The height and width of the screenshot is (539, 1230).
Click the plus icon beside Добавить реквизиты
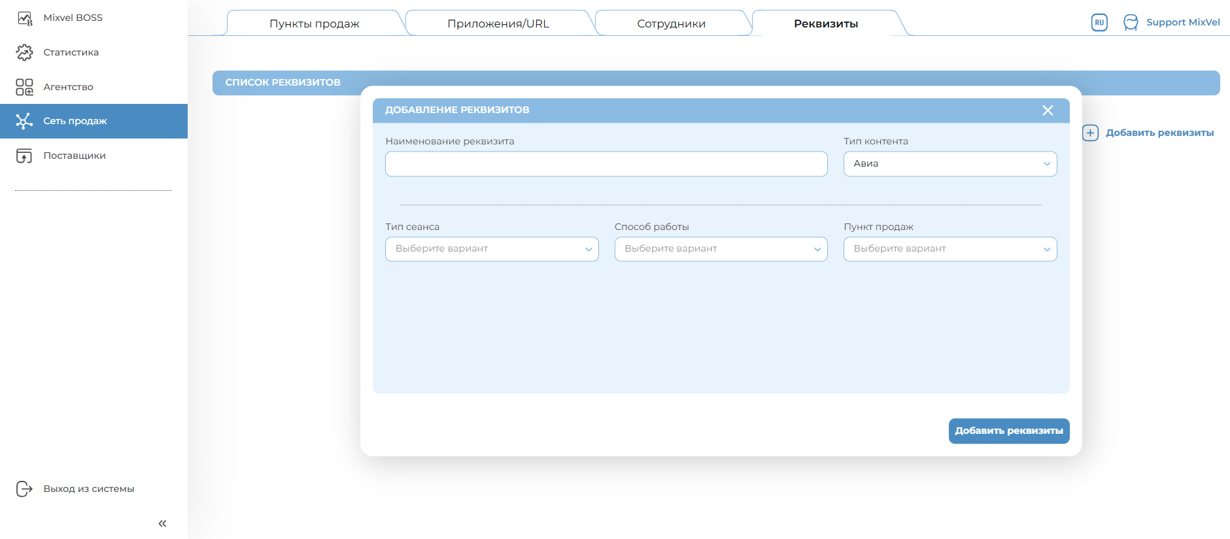coord(1090,133)
